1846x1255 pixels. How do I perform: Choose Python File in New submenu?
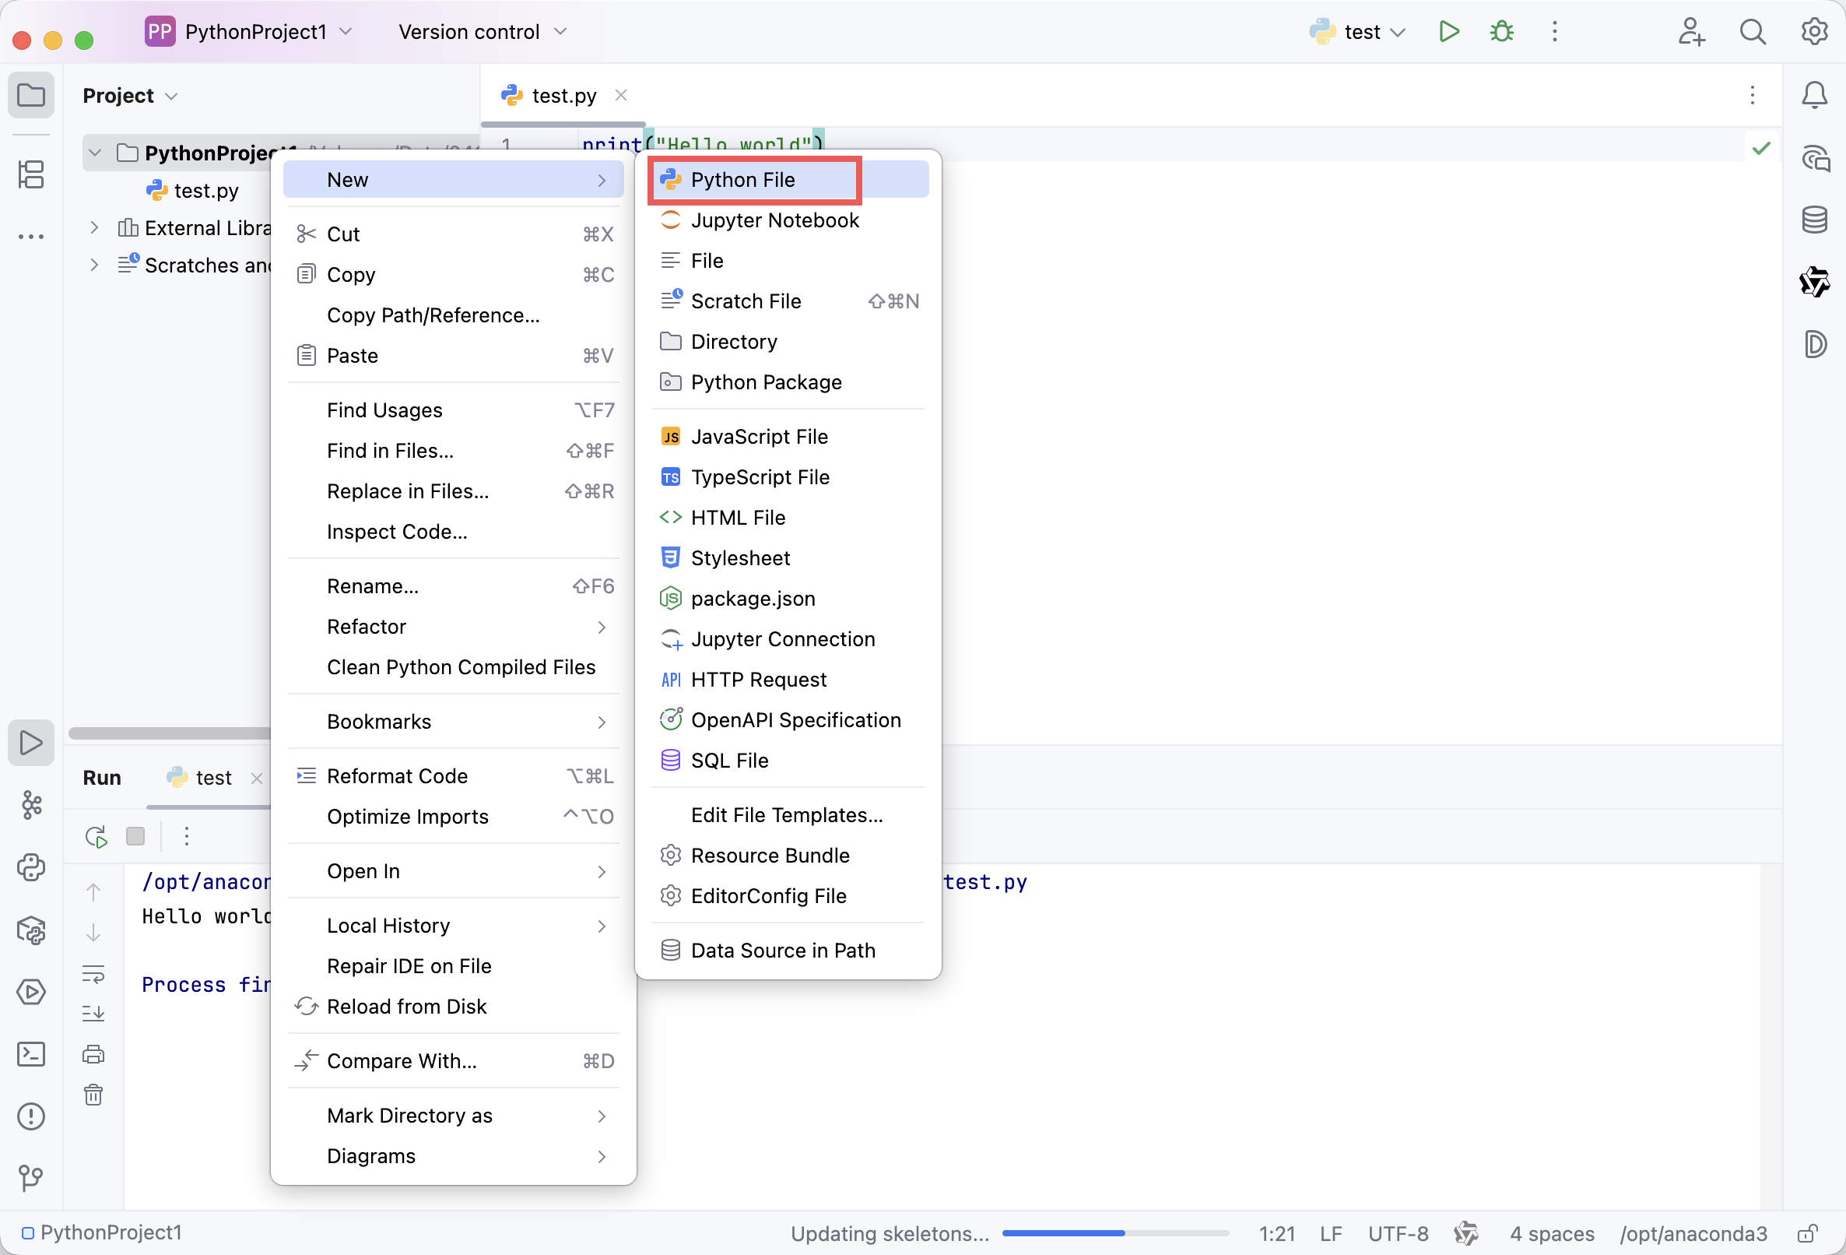click(789, 180)
